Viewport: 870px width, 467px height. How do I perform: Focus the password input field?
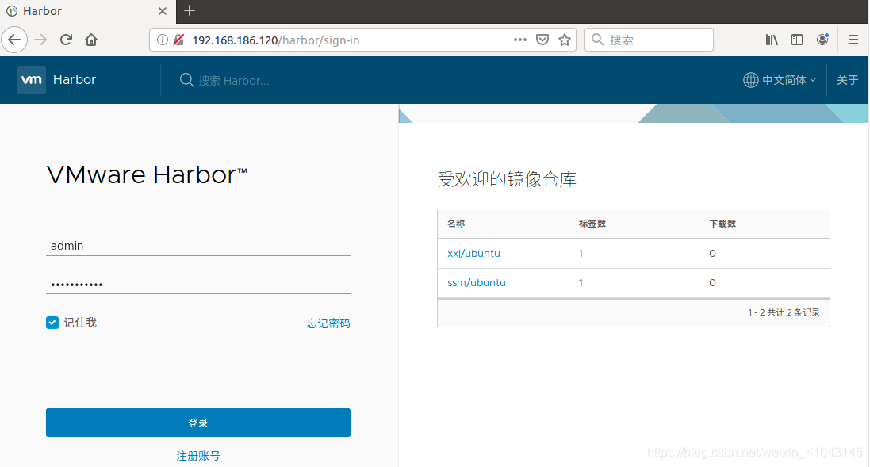[x=198, y=284]
